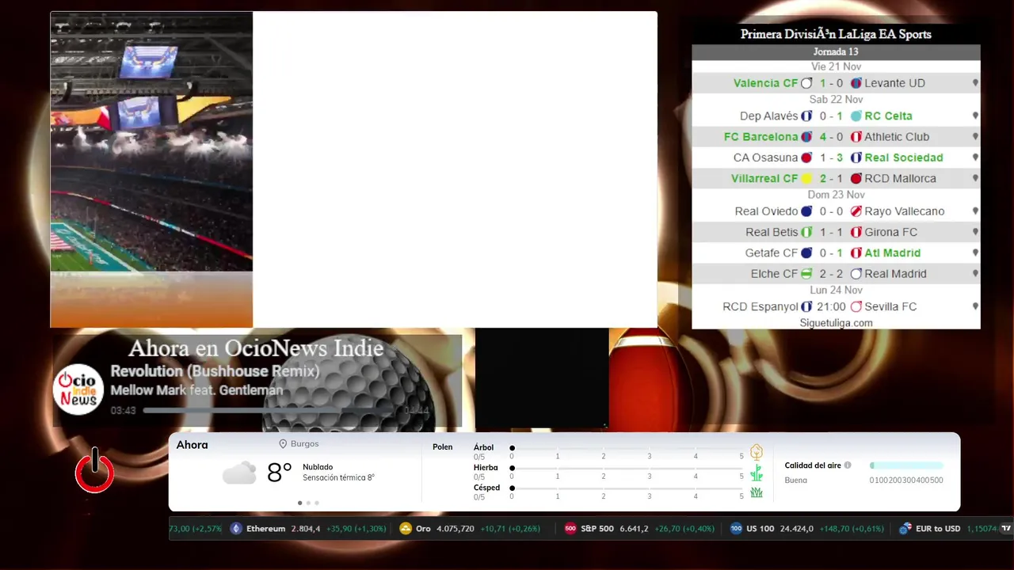The image size is (1014, 570).
Task: Click the 2 - 2 Elche score
Action: [831, 274]
